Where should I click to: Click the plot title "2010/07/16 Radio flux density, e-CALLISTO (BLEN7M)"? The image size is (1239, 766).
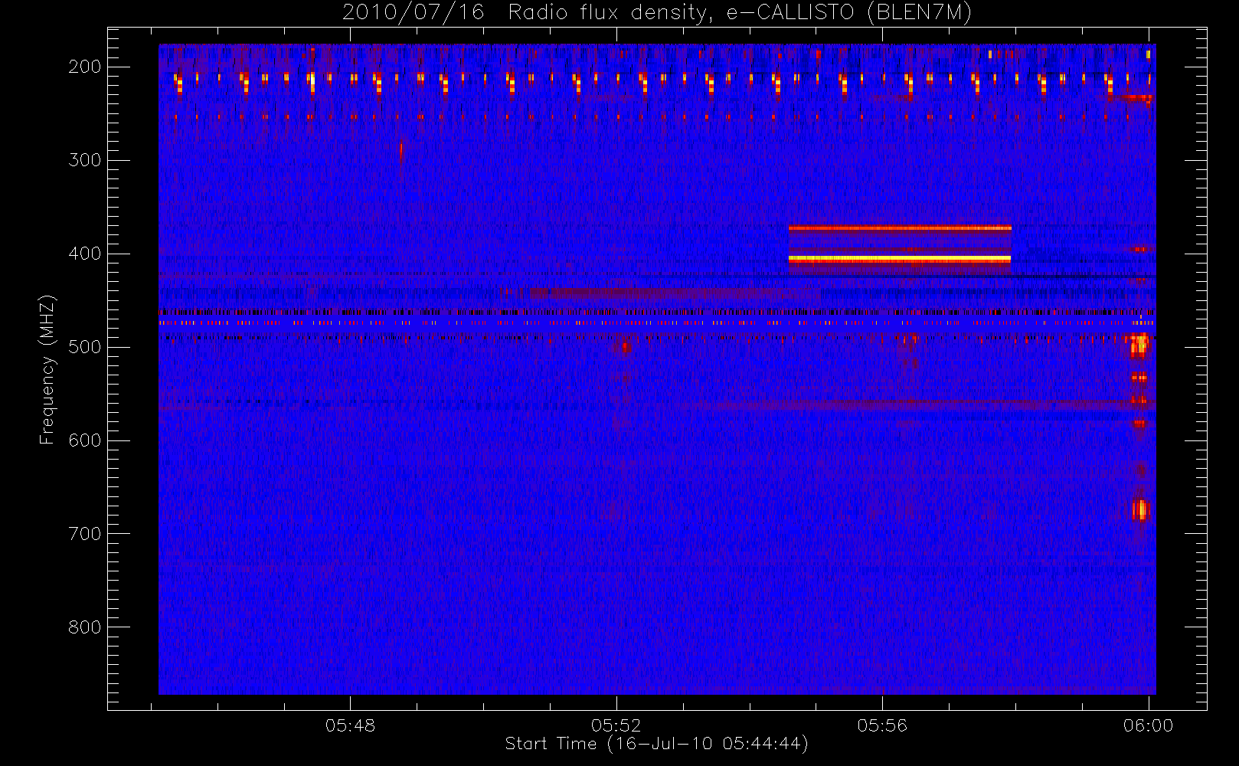pyautogui.click(x=657, y=13)
